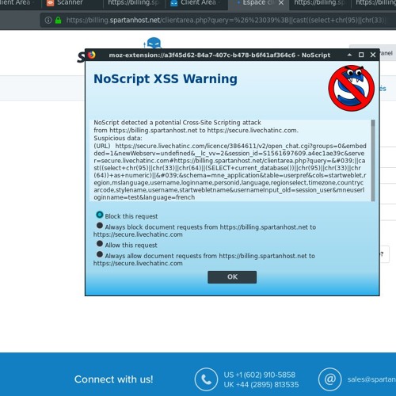Click the Firefox icon in dialog title bar
Viewport: 396px width, 396px height.
[x=92, y=55]
